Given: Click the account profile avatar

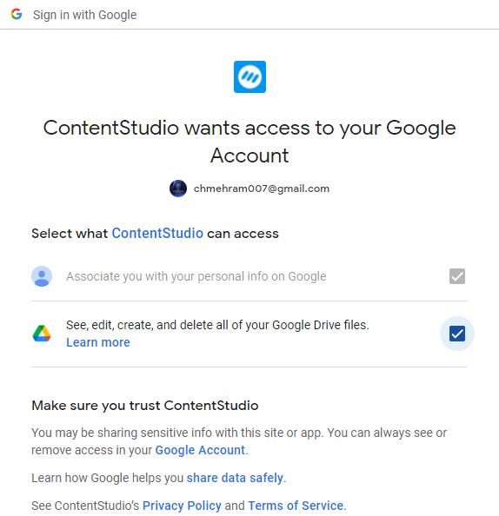Looking at the screenshot, I should 178,189.
